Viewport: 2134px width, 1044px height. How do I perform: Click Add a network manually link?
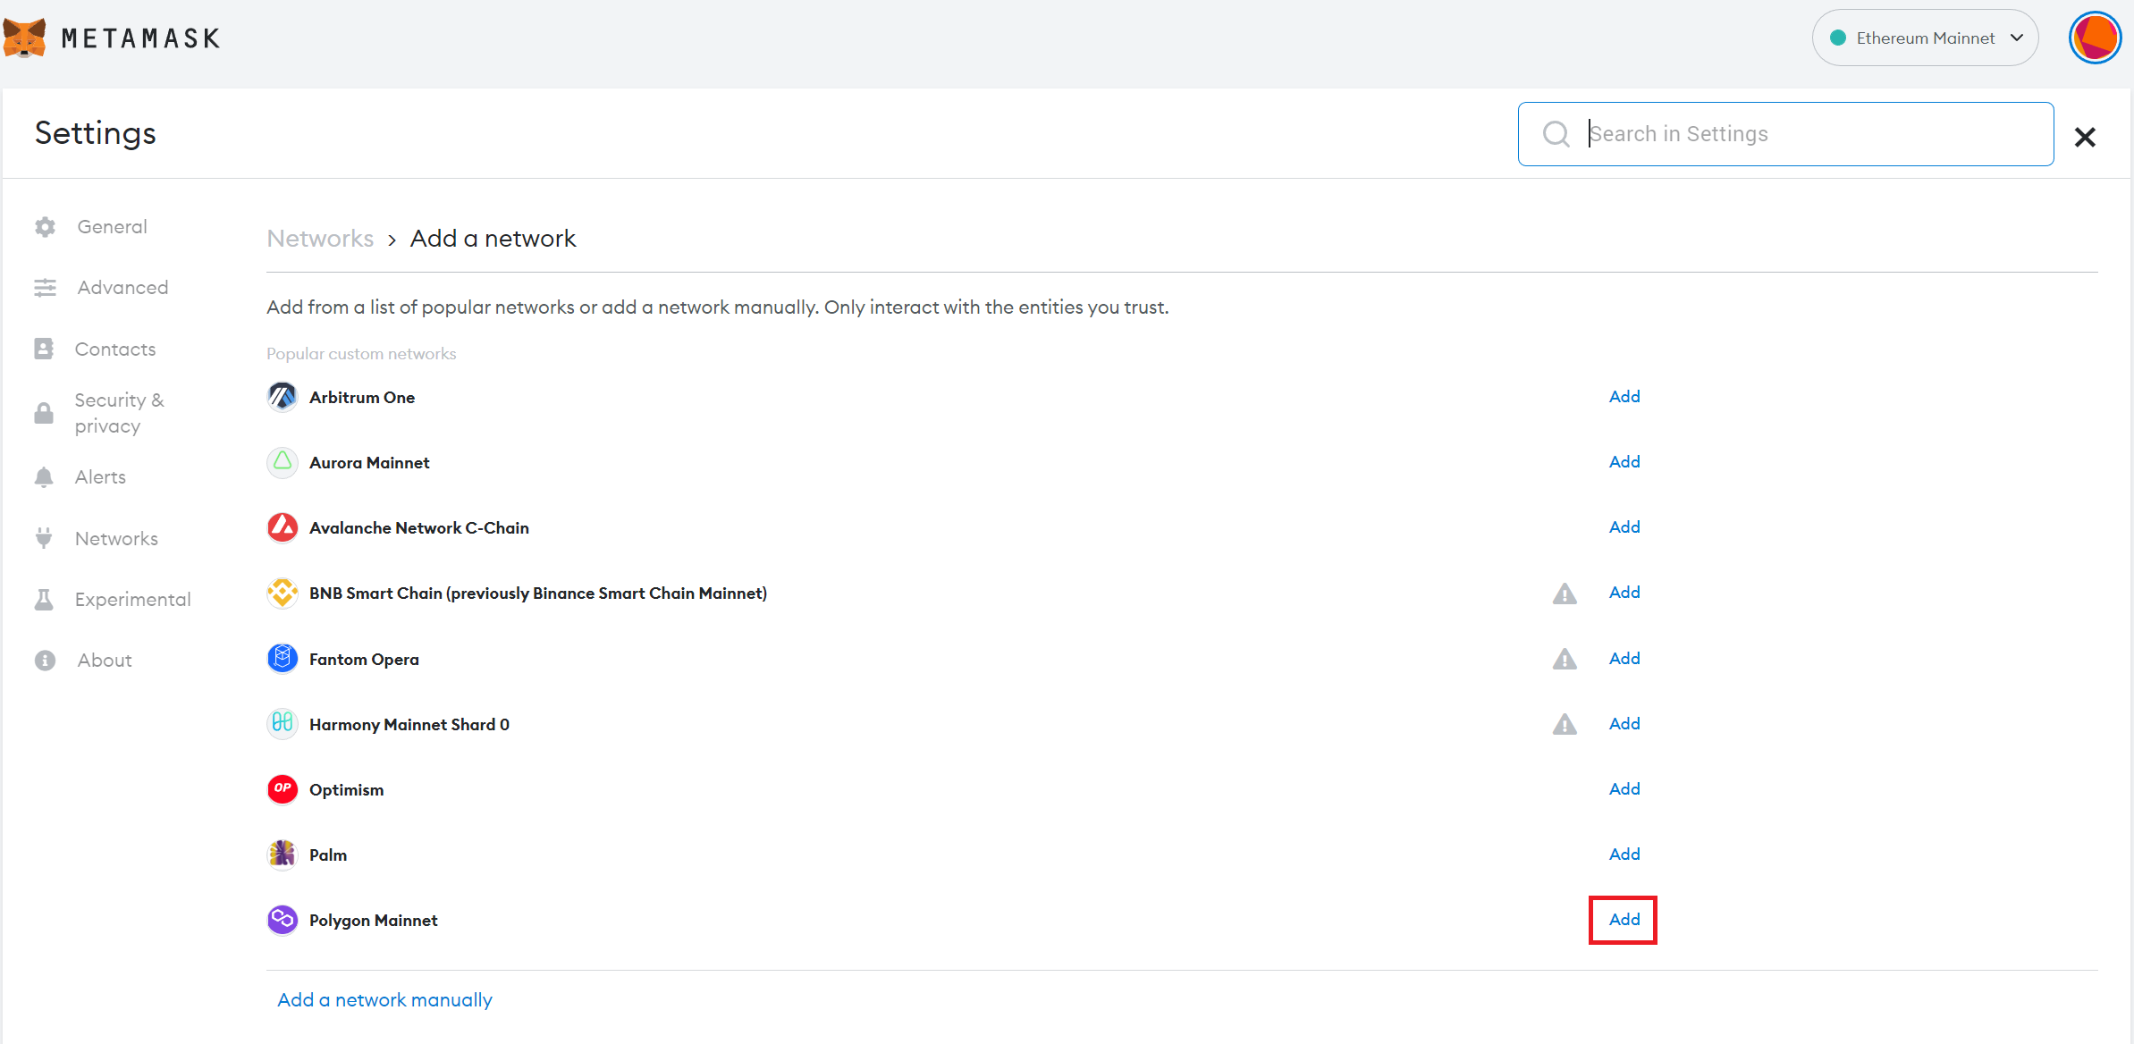pos(384,1000)
